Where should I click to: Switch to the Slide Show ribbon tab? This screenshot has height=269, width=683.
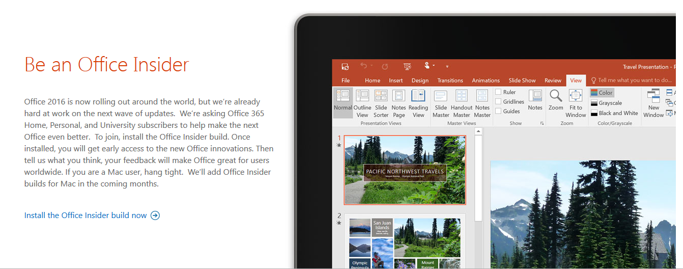click(x=522, y=80)
